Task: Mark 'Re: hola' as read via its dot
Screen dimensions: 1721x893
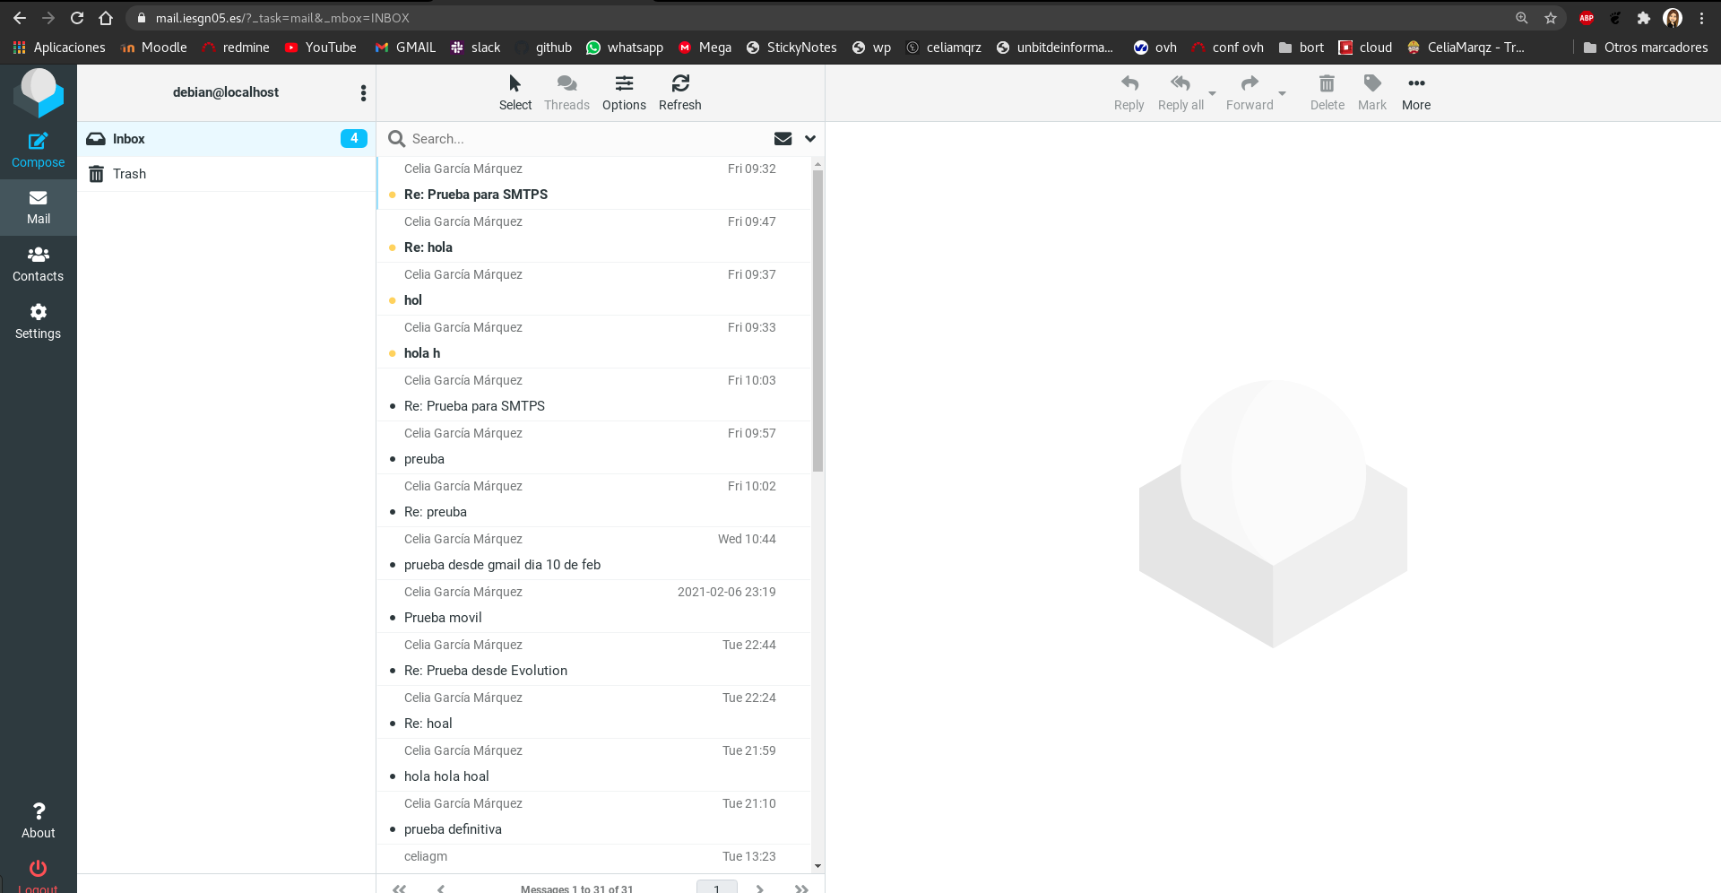Action: [x=393, y=247]
